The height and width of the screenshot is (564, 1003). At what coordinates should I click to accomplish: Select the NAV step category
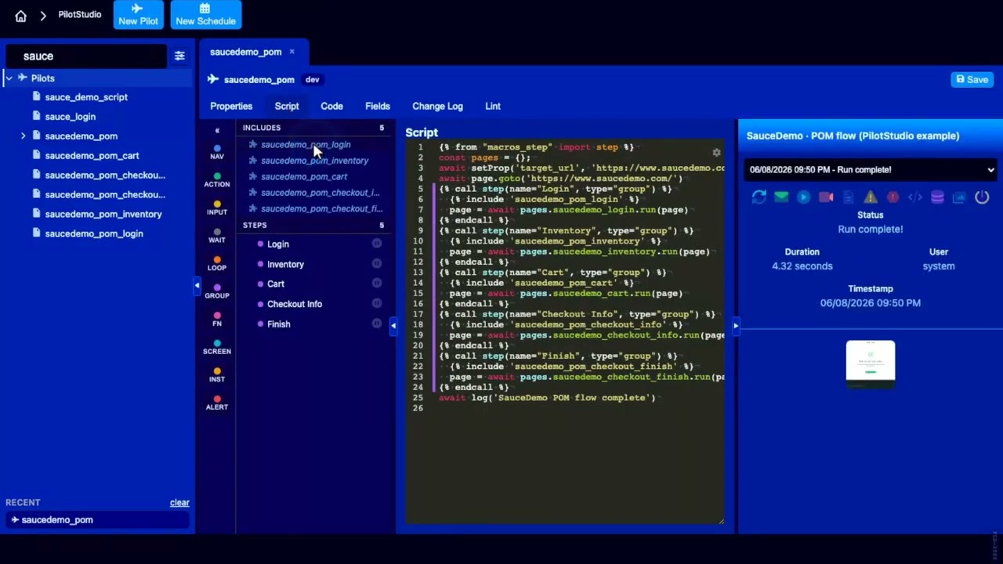[x=217, y=152]
